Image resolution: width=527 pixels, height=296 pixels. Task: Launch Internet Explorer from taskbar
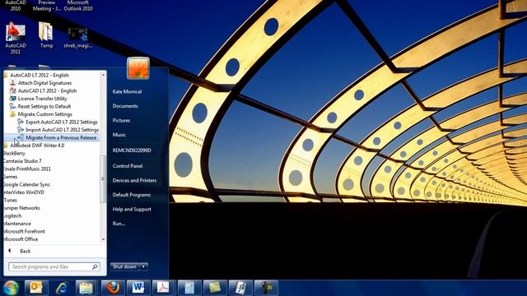[61, 288]
